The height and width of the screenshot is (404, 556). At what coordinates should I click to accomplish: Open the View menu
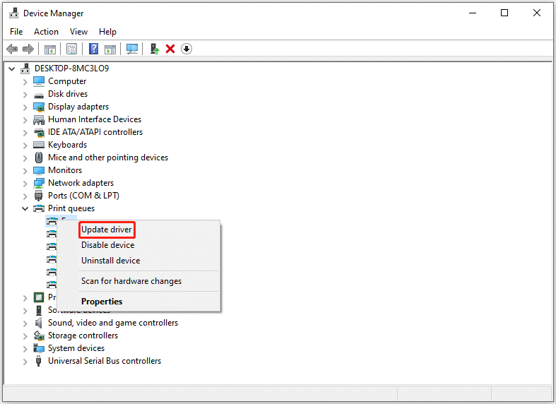[x=78, y=32]
